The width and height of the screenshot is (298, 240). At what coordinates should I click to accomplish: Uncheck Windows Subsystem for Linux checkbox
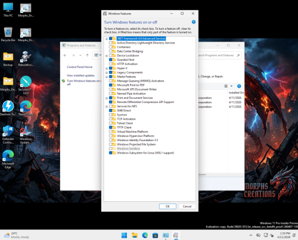point(111,152)
